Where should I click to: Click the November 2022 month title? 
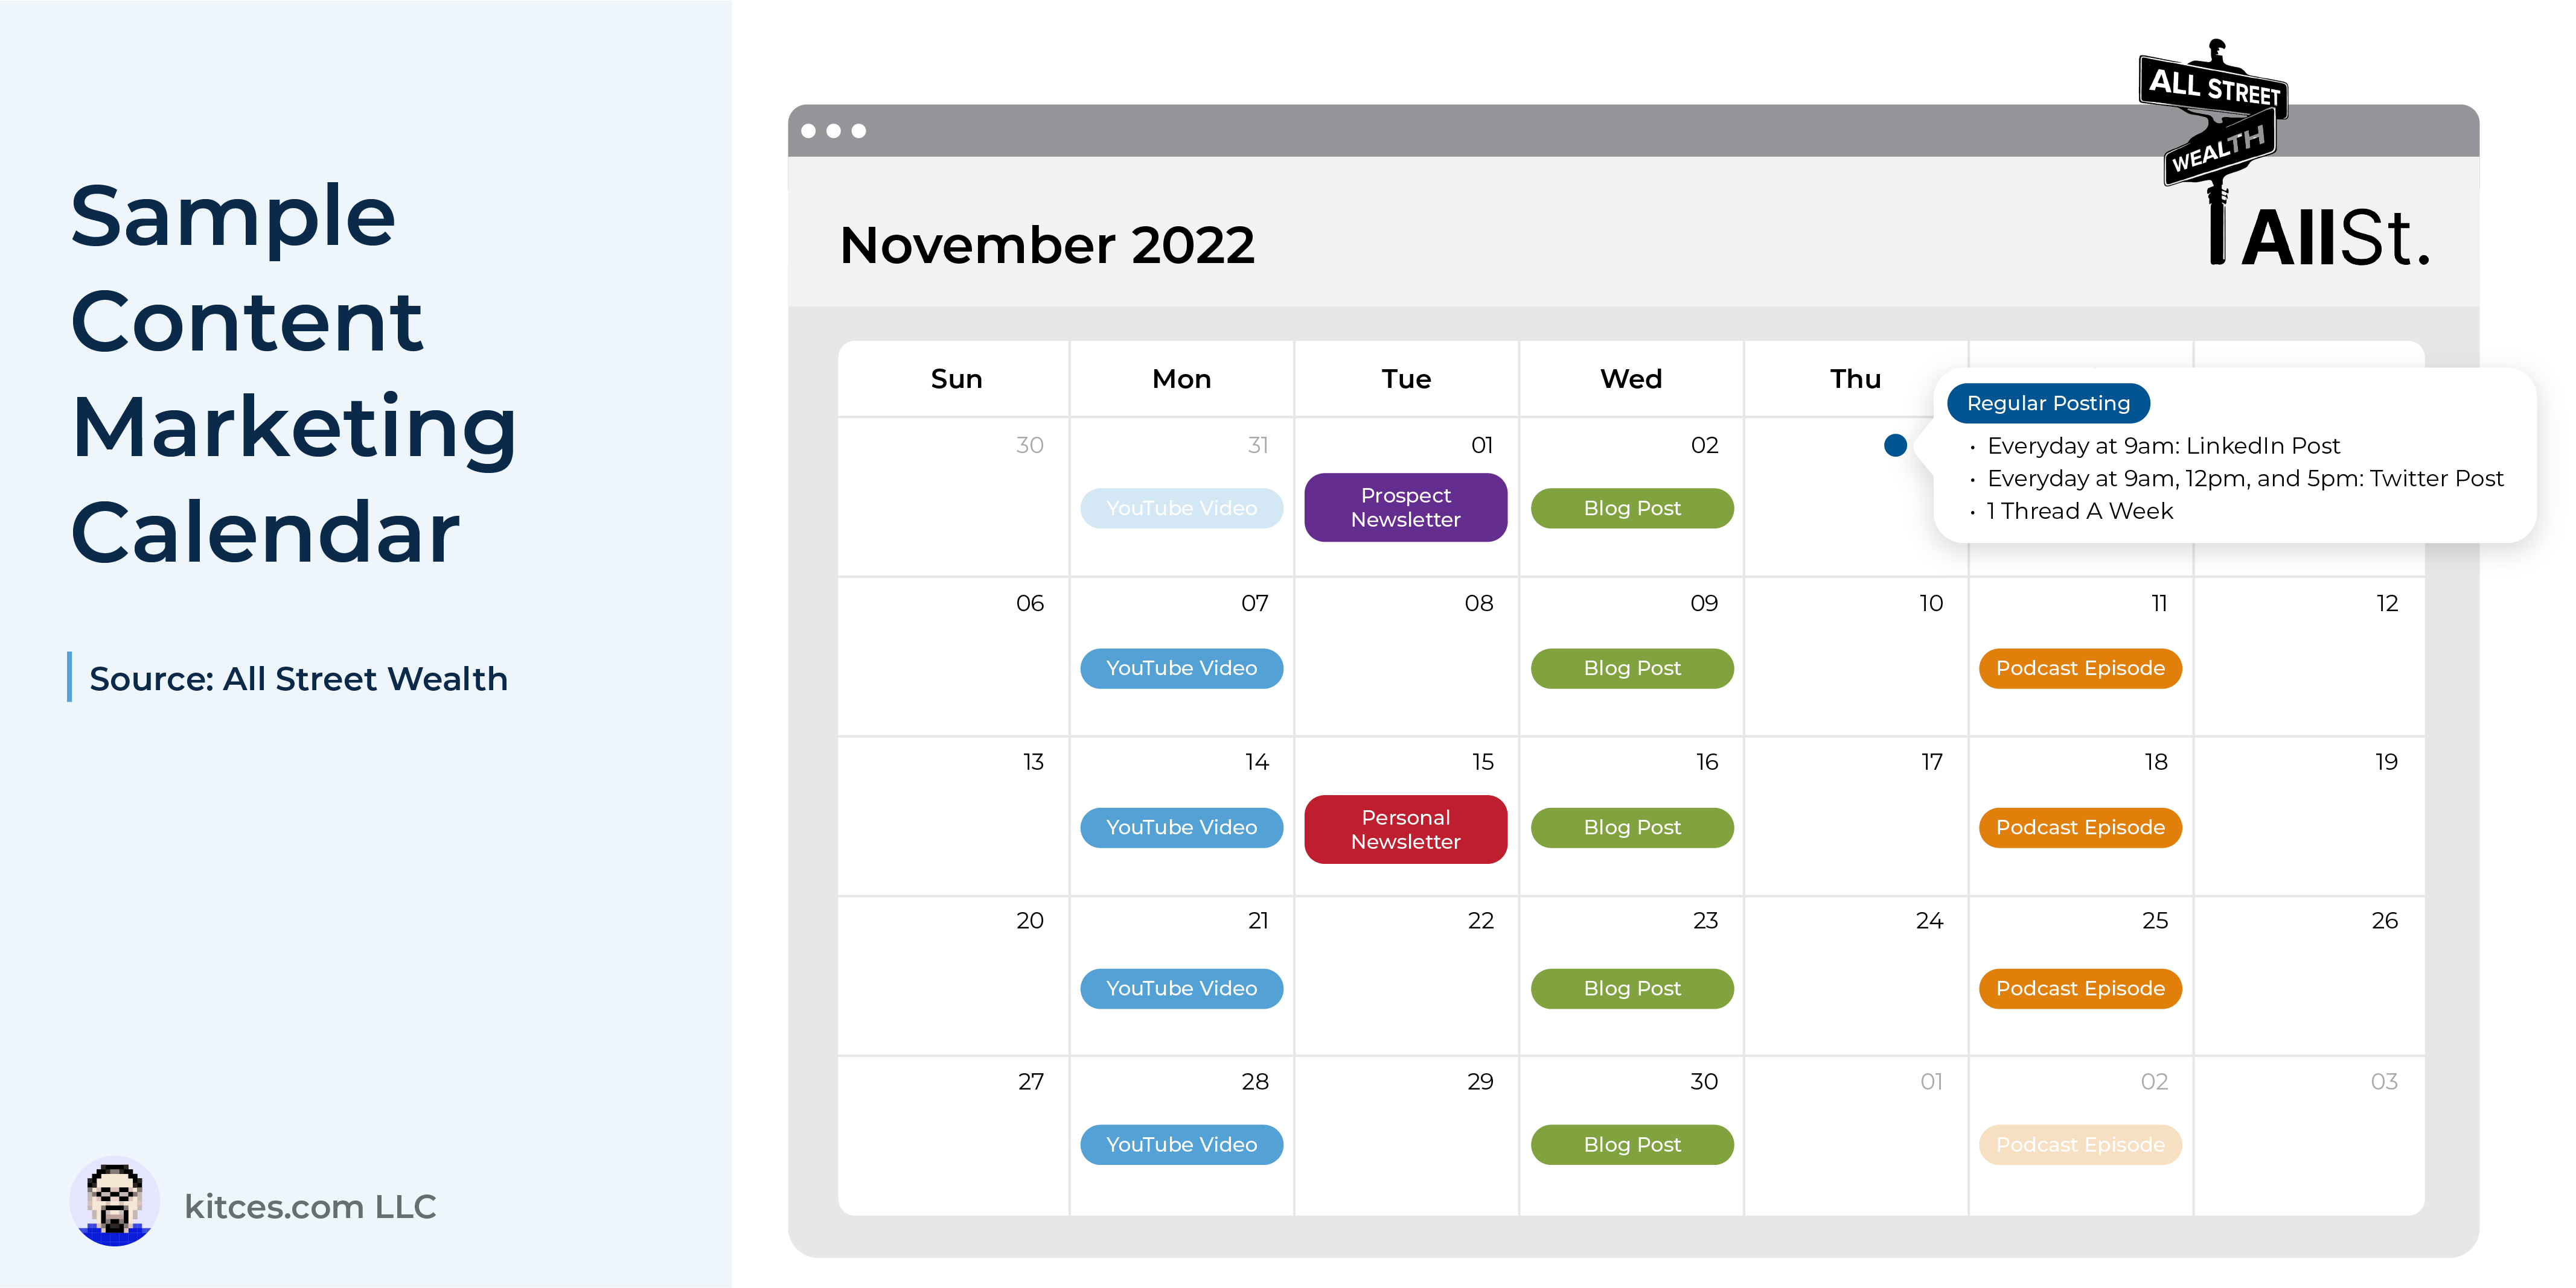[1047, 245]
